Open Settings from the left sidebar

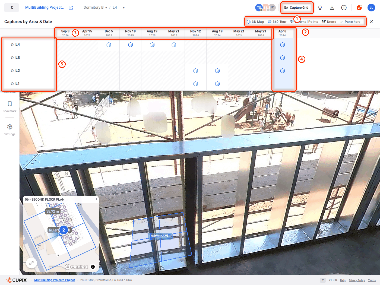coord(10,130)
